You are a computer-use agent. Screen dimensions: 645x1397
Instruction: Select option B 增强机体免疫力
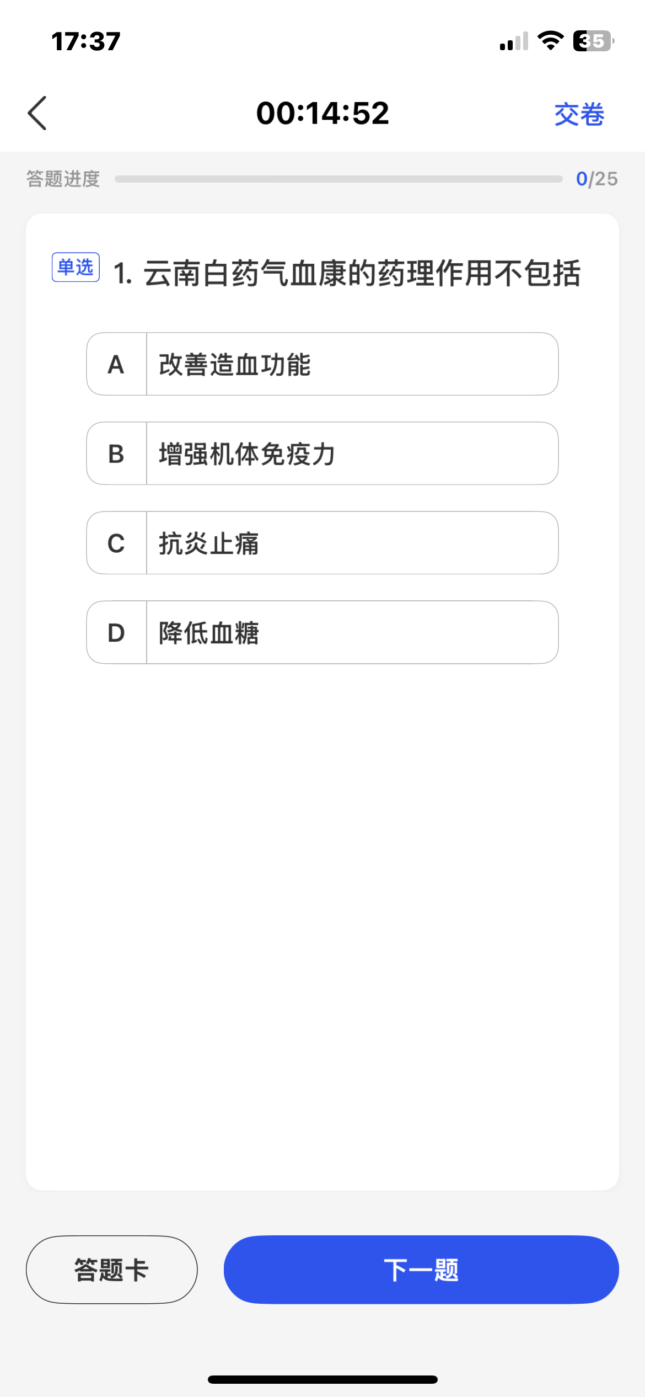352,454
